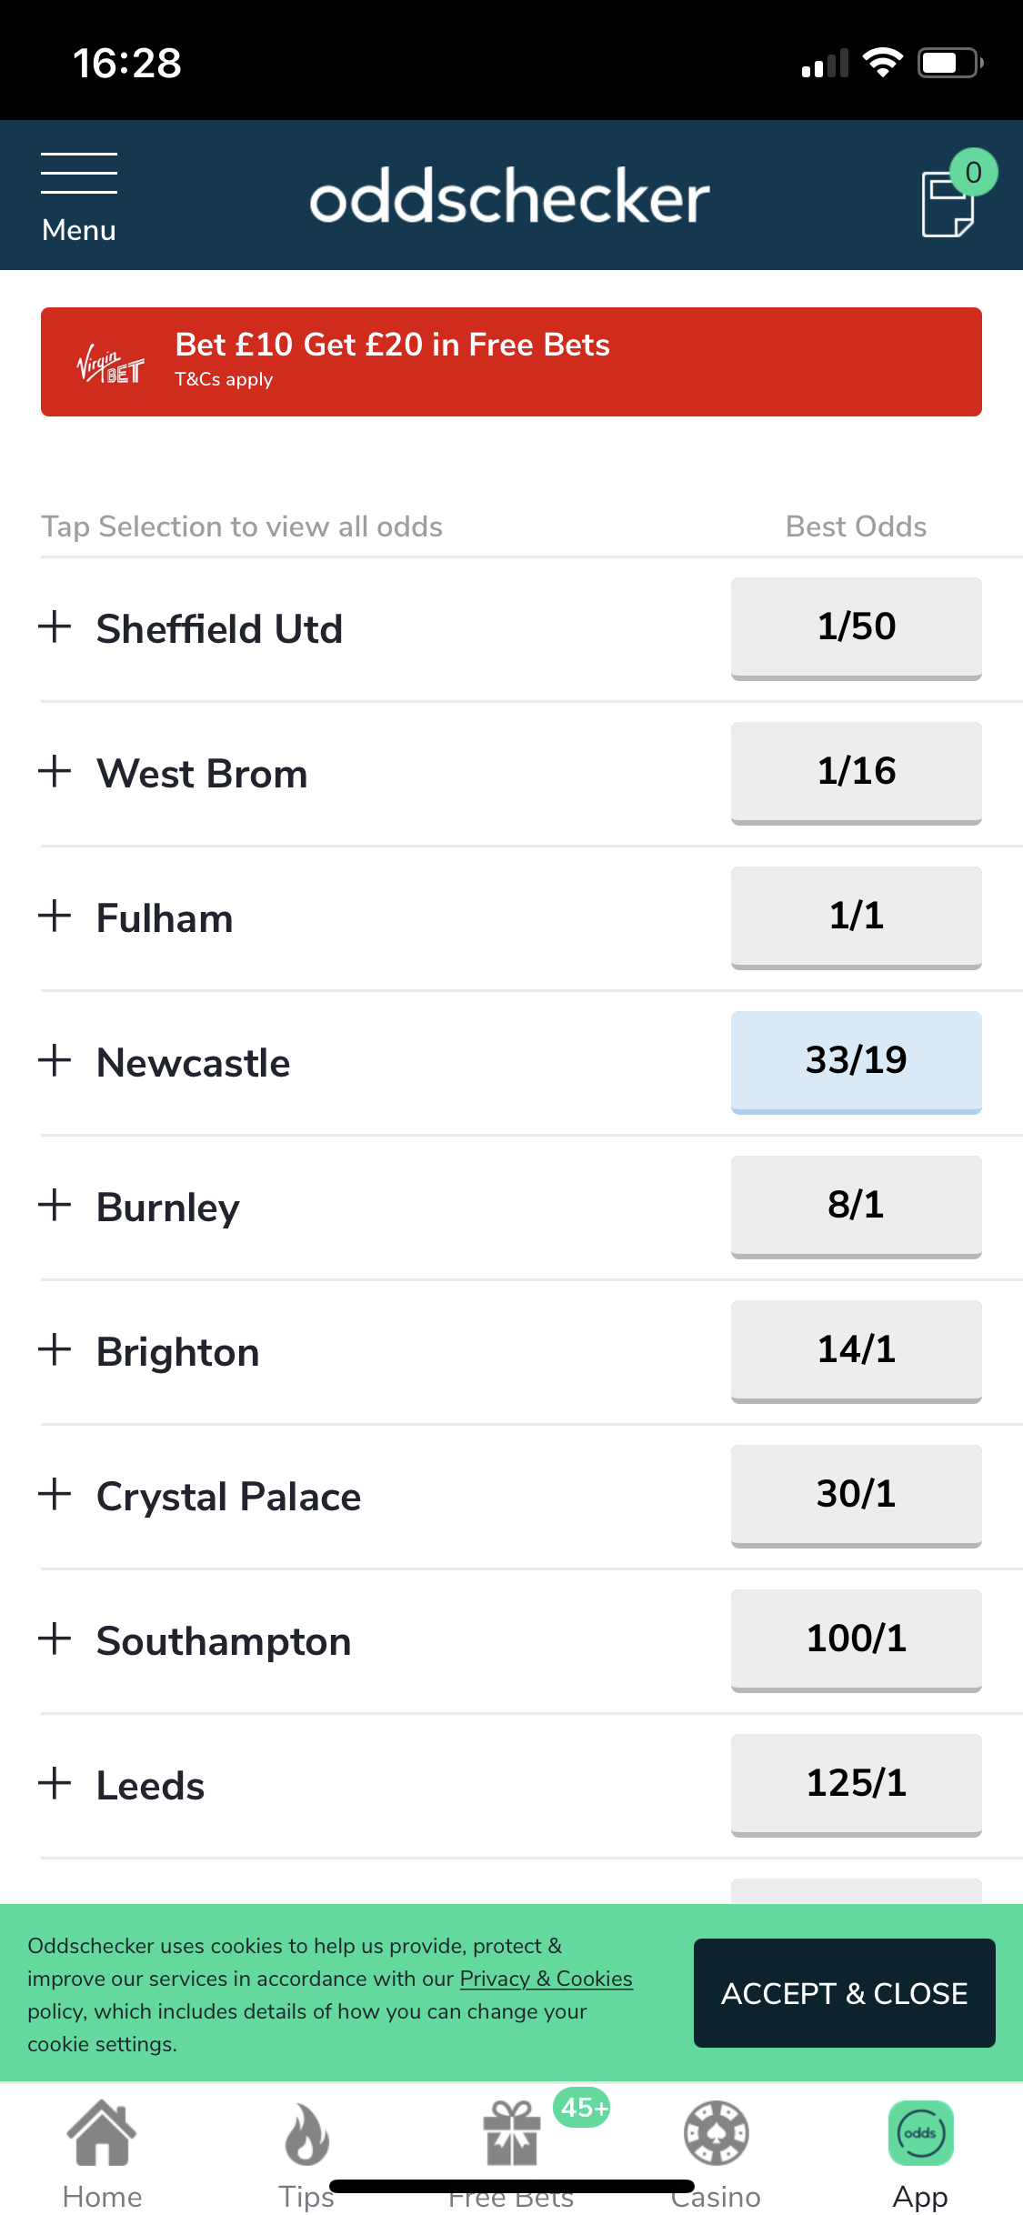Tap the oddschecker logo header

click(x=509, y=195)
